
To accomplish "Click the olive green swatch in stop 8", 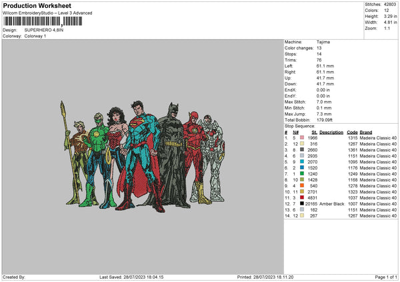I will (x=302, y=180).
